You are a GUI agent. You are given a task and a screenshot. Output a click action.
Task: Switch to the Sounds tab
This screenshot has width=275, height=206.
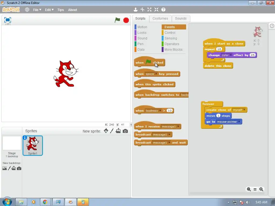click(x=181, y=19)
